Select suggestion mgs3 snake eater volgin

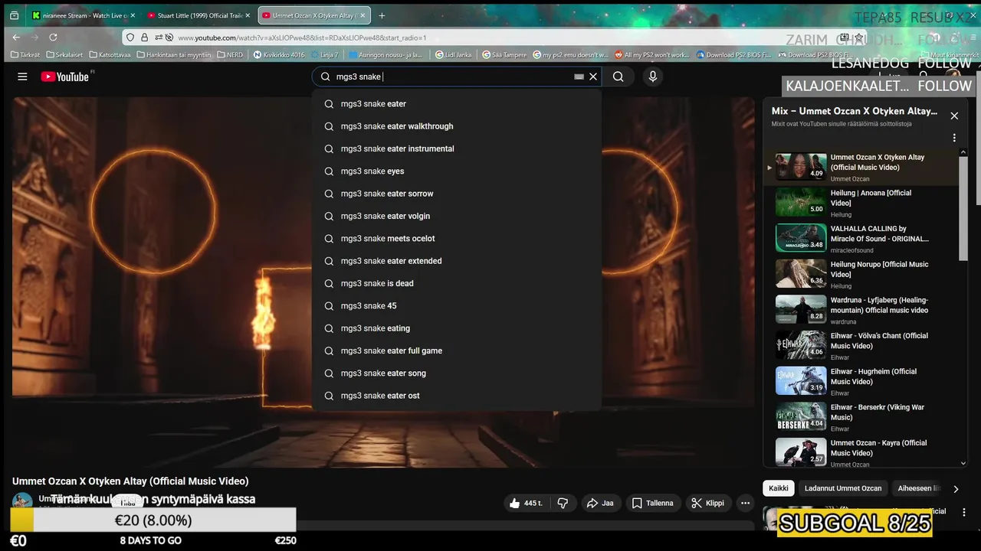[x=457, y=216]
